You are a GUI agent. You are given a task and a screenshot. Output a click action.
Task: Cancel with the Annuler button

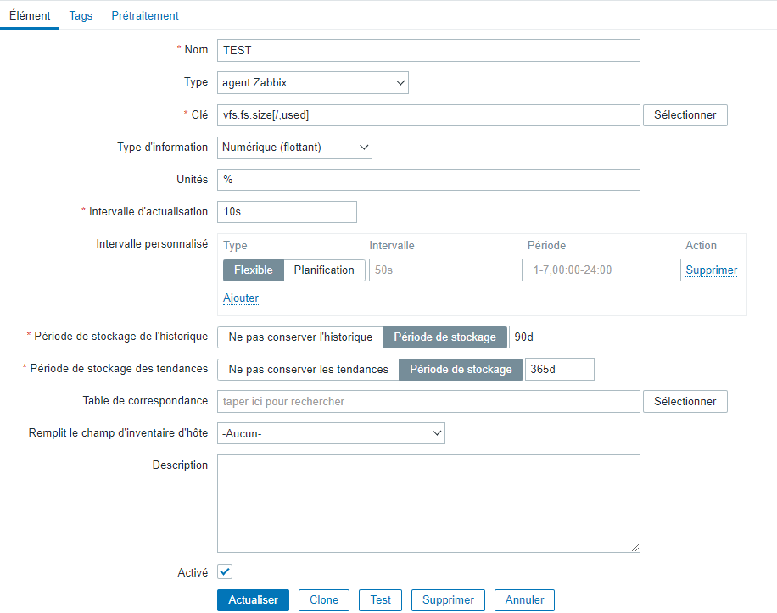point(524,600)
